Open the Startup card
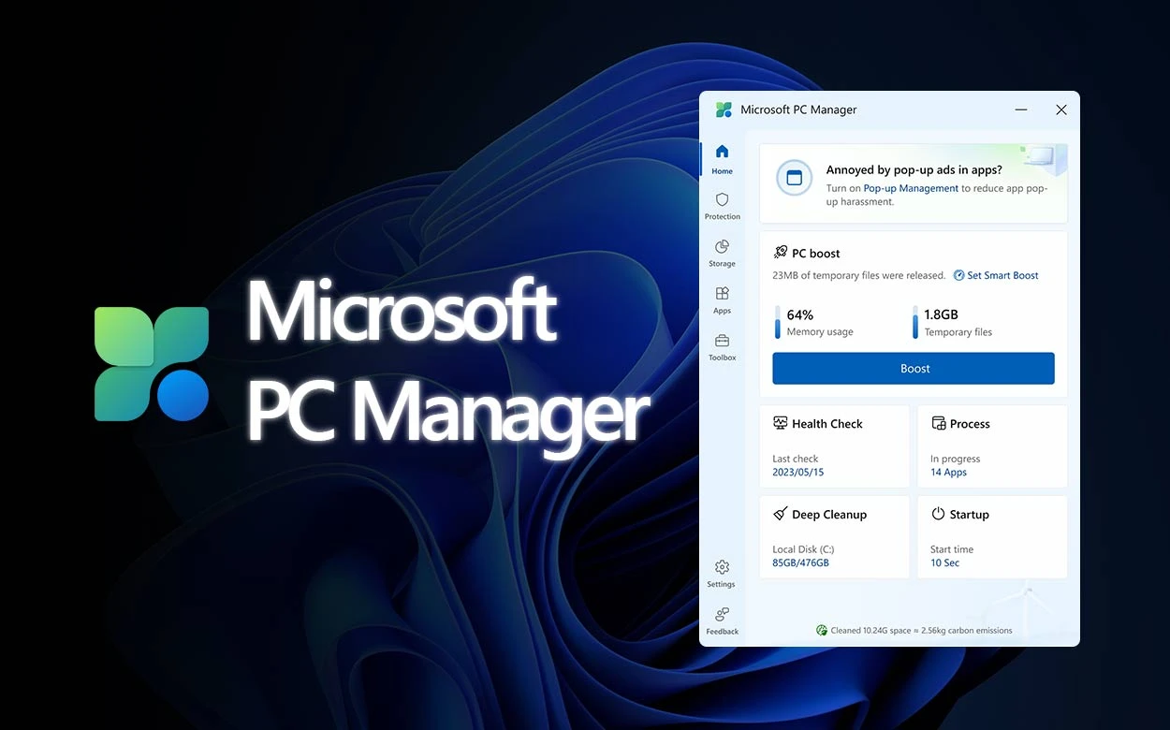This screenshot has width=1170, height=730. [x=992, y=537]
